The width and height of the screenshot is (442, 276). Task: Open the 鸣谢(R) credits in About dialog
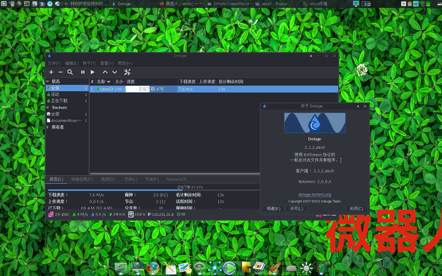click(x=273, y=209)
